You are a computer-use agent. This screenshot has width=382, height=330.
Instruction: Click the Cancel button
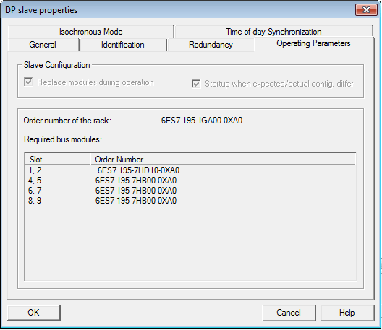[289, 313]
